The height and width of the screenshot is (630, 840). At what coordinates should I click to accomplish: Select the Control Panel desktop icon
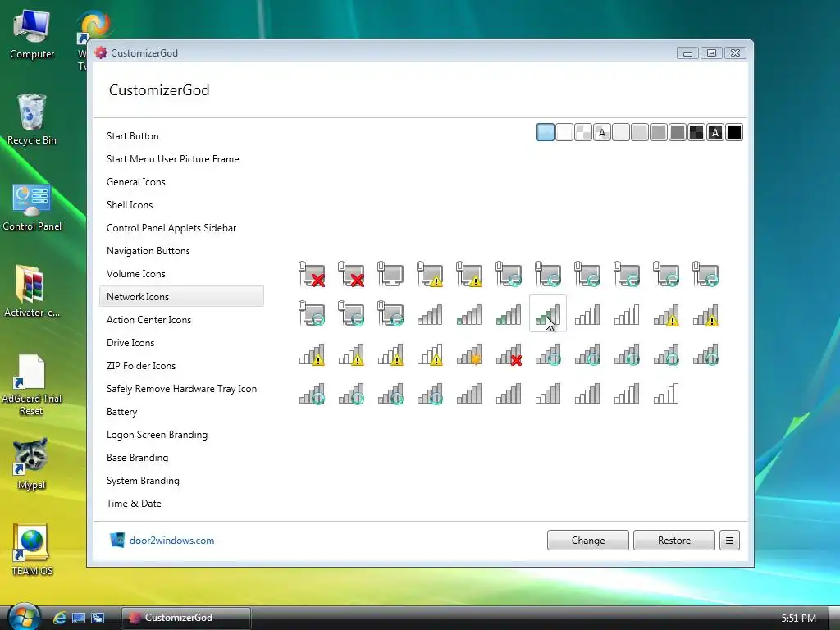coord(32,208)
